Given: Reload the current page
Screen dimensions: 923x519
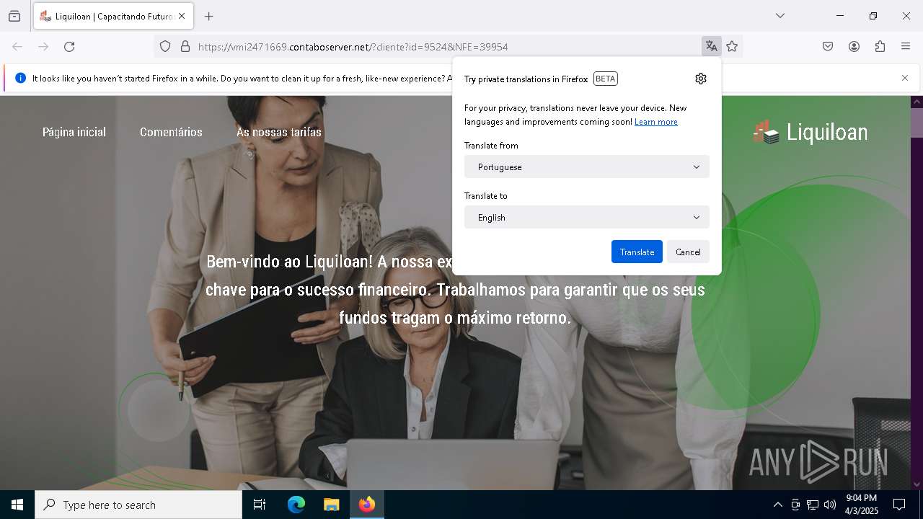Looking at the screenshot, I should (69, 47).
